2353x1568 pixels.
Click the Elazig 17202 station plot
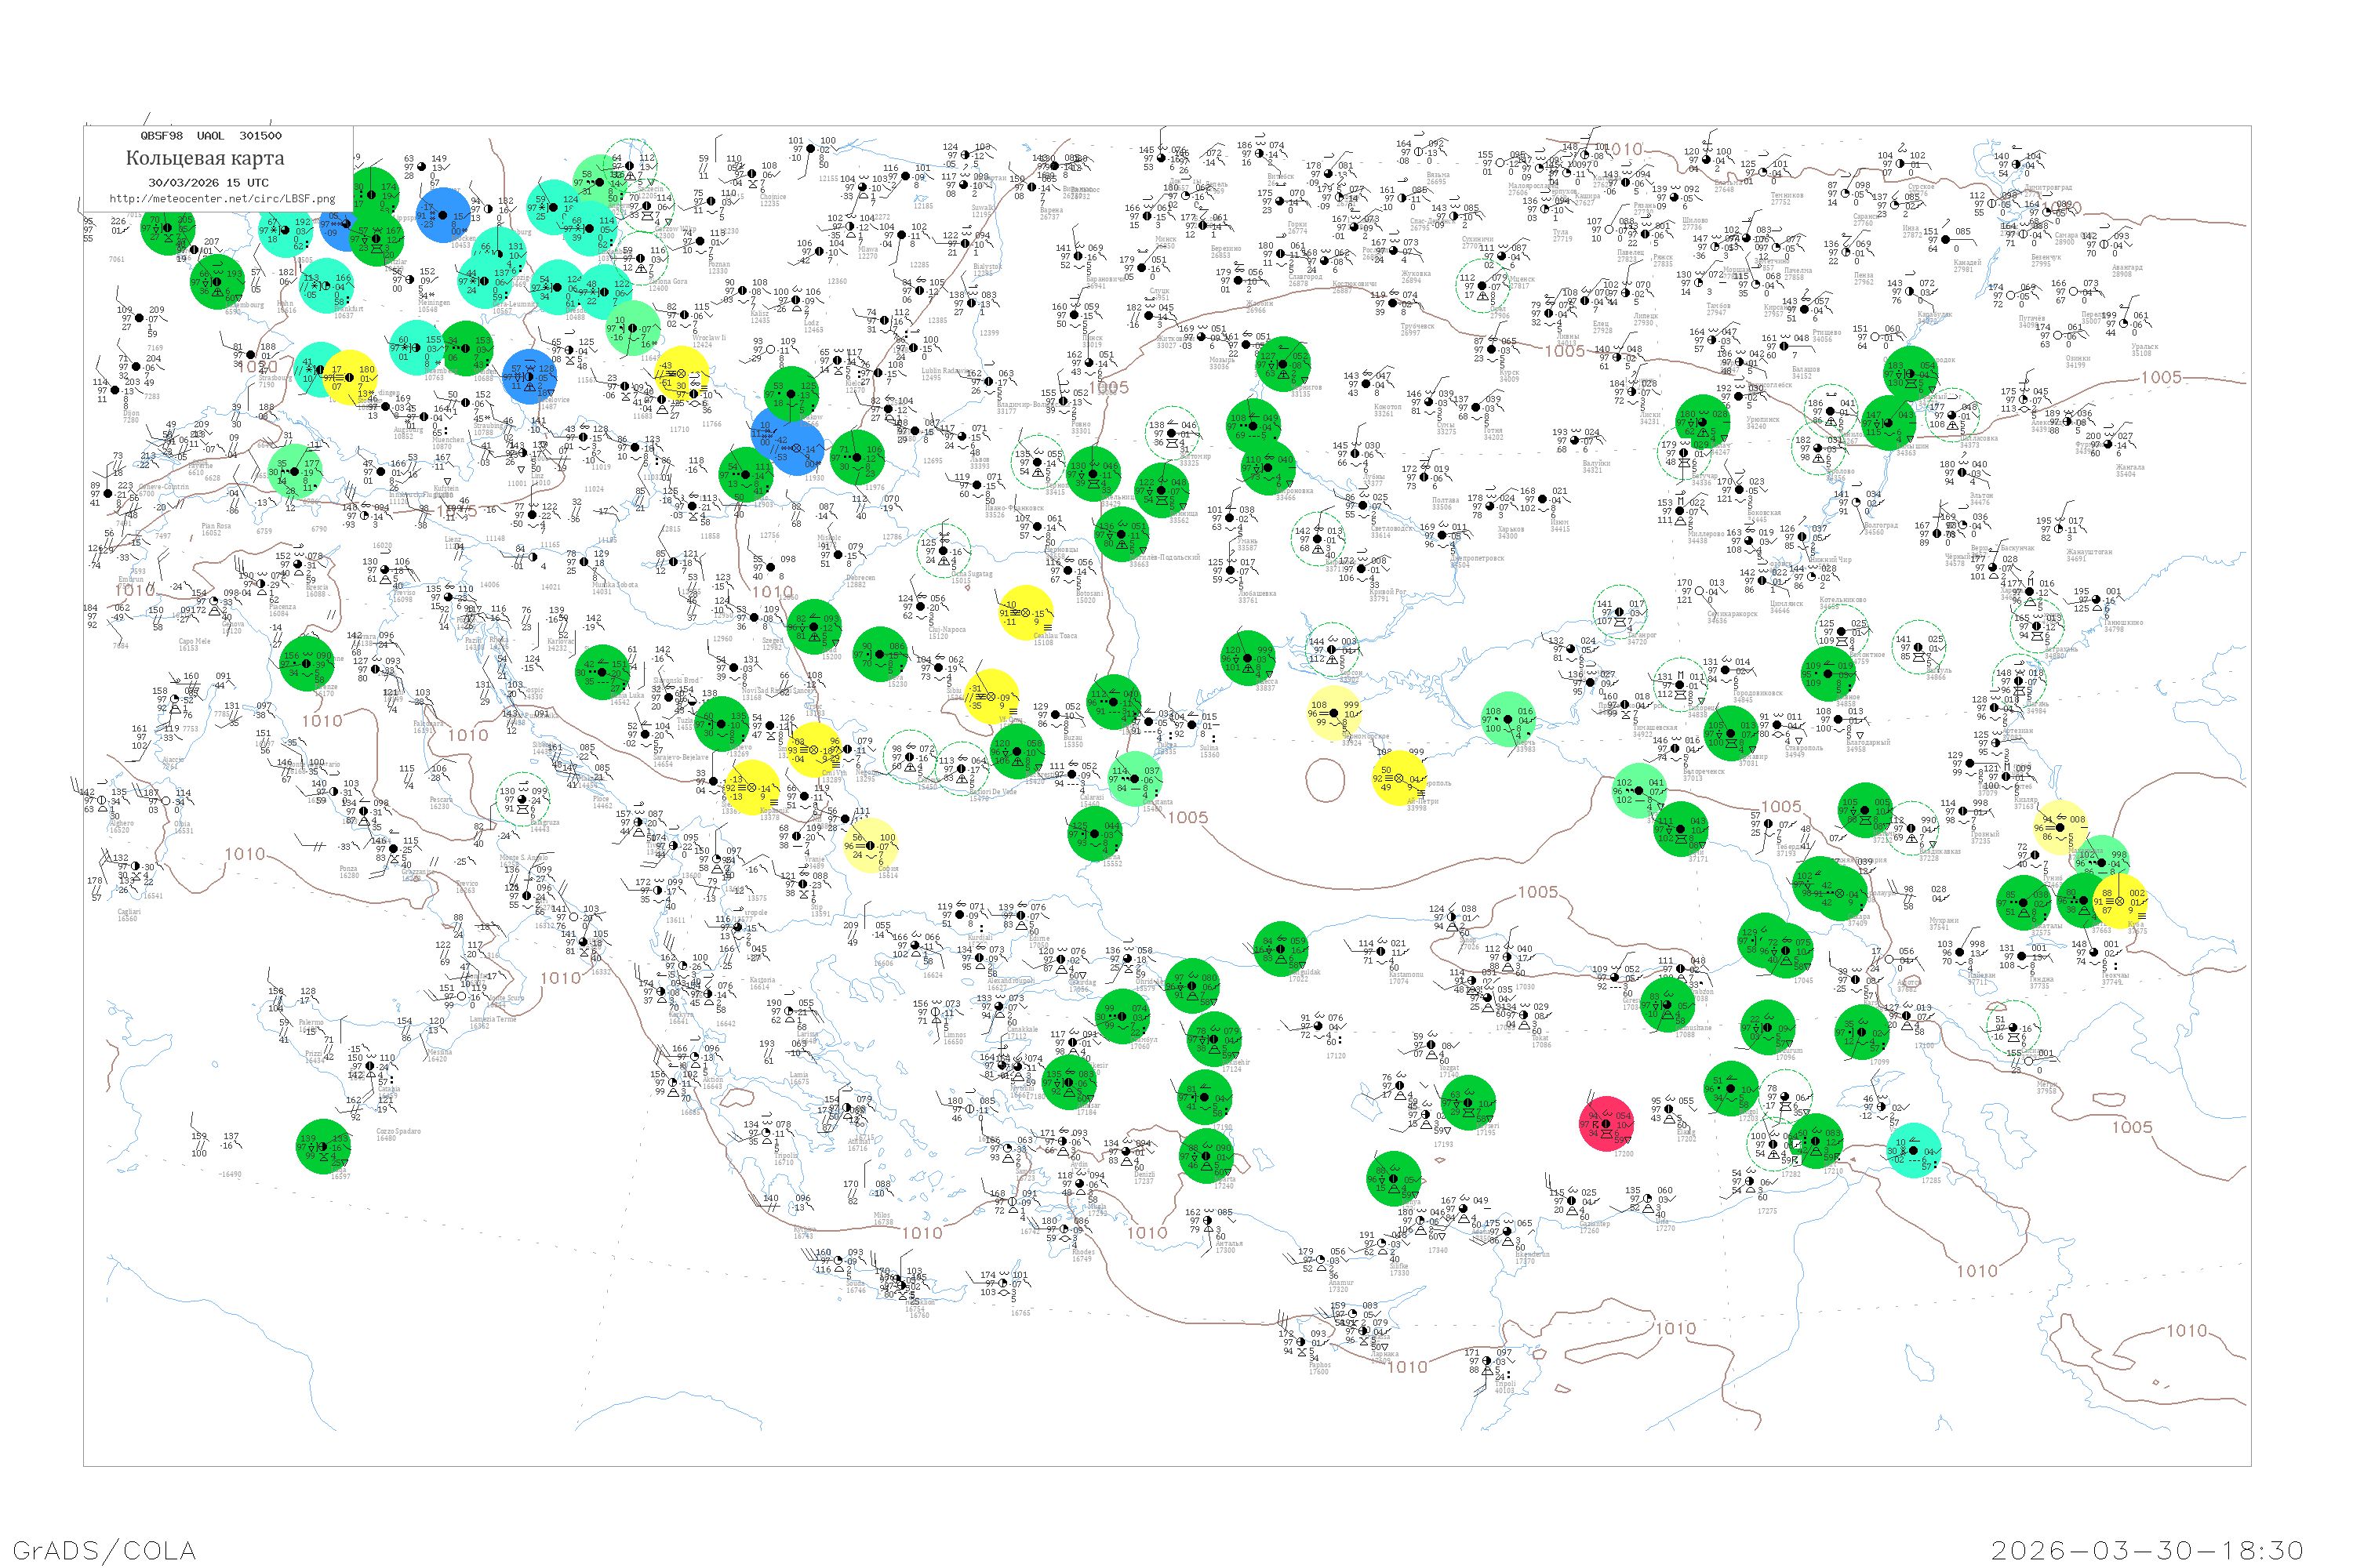click(x=1671, y=1108)
